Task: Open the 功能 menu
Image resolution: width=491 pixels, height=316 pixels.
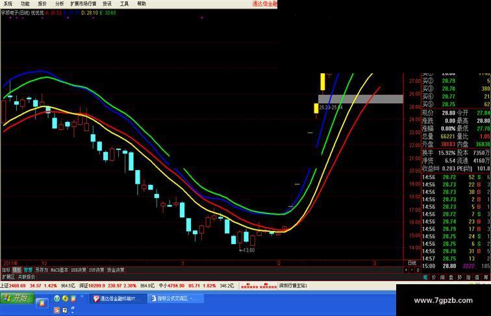Action: point(25,4)
